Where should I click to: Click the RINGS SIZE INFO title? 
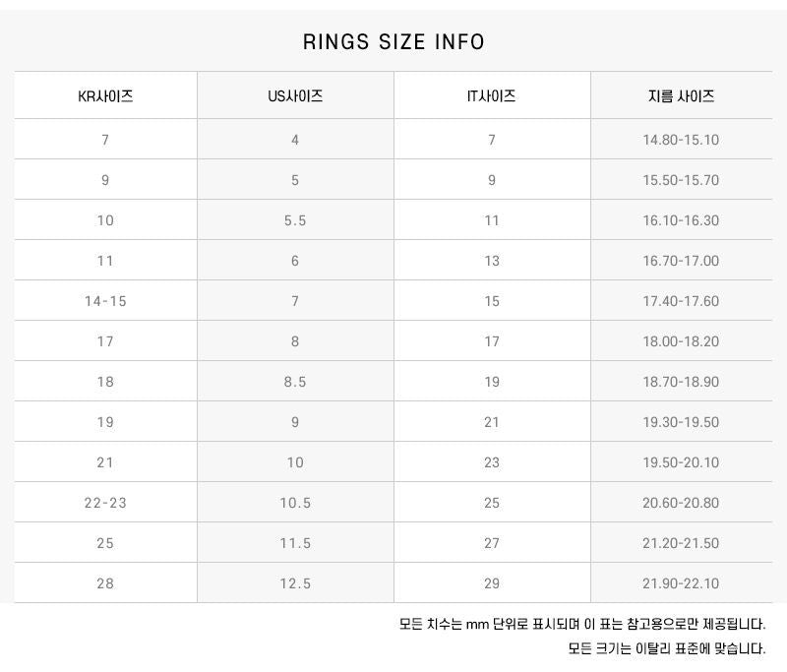point(393,42)
